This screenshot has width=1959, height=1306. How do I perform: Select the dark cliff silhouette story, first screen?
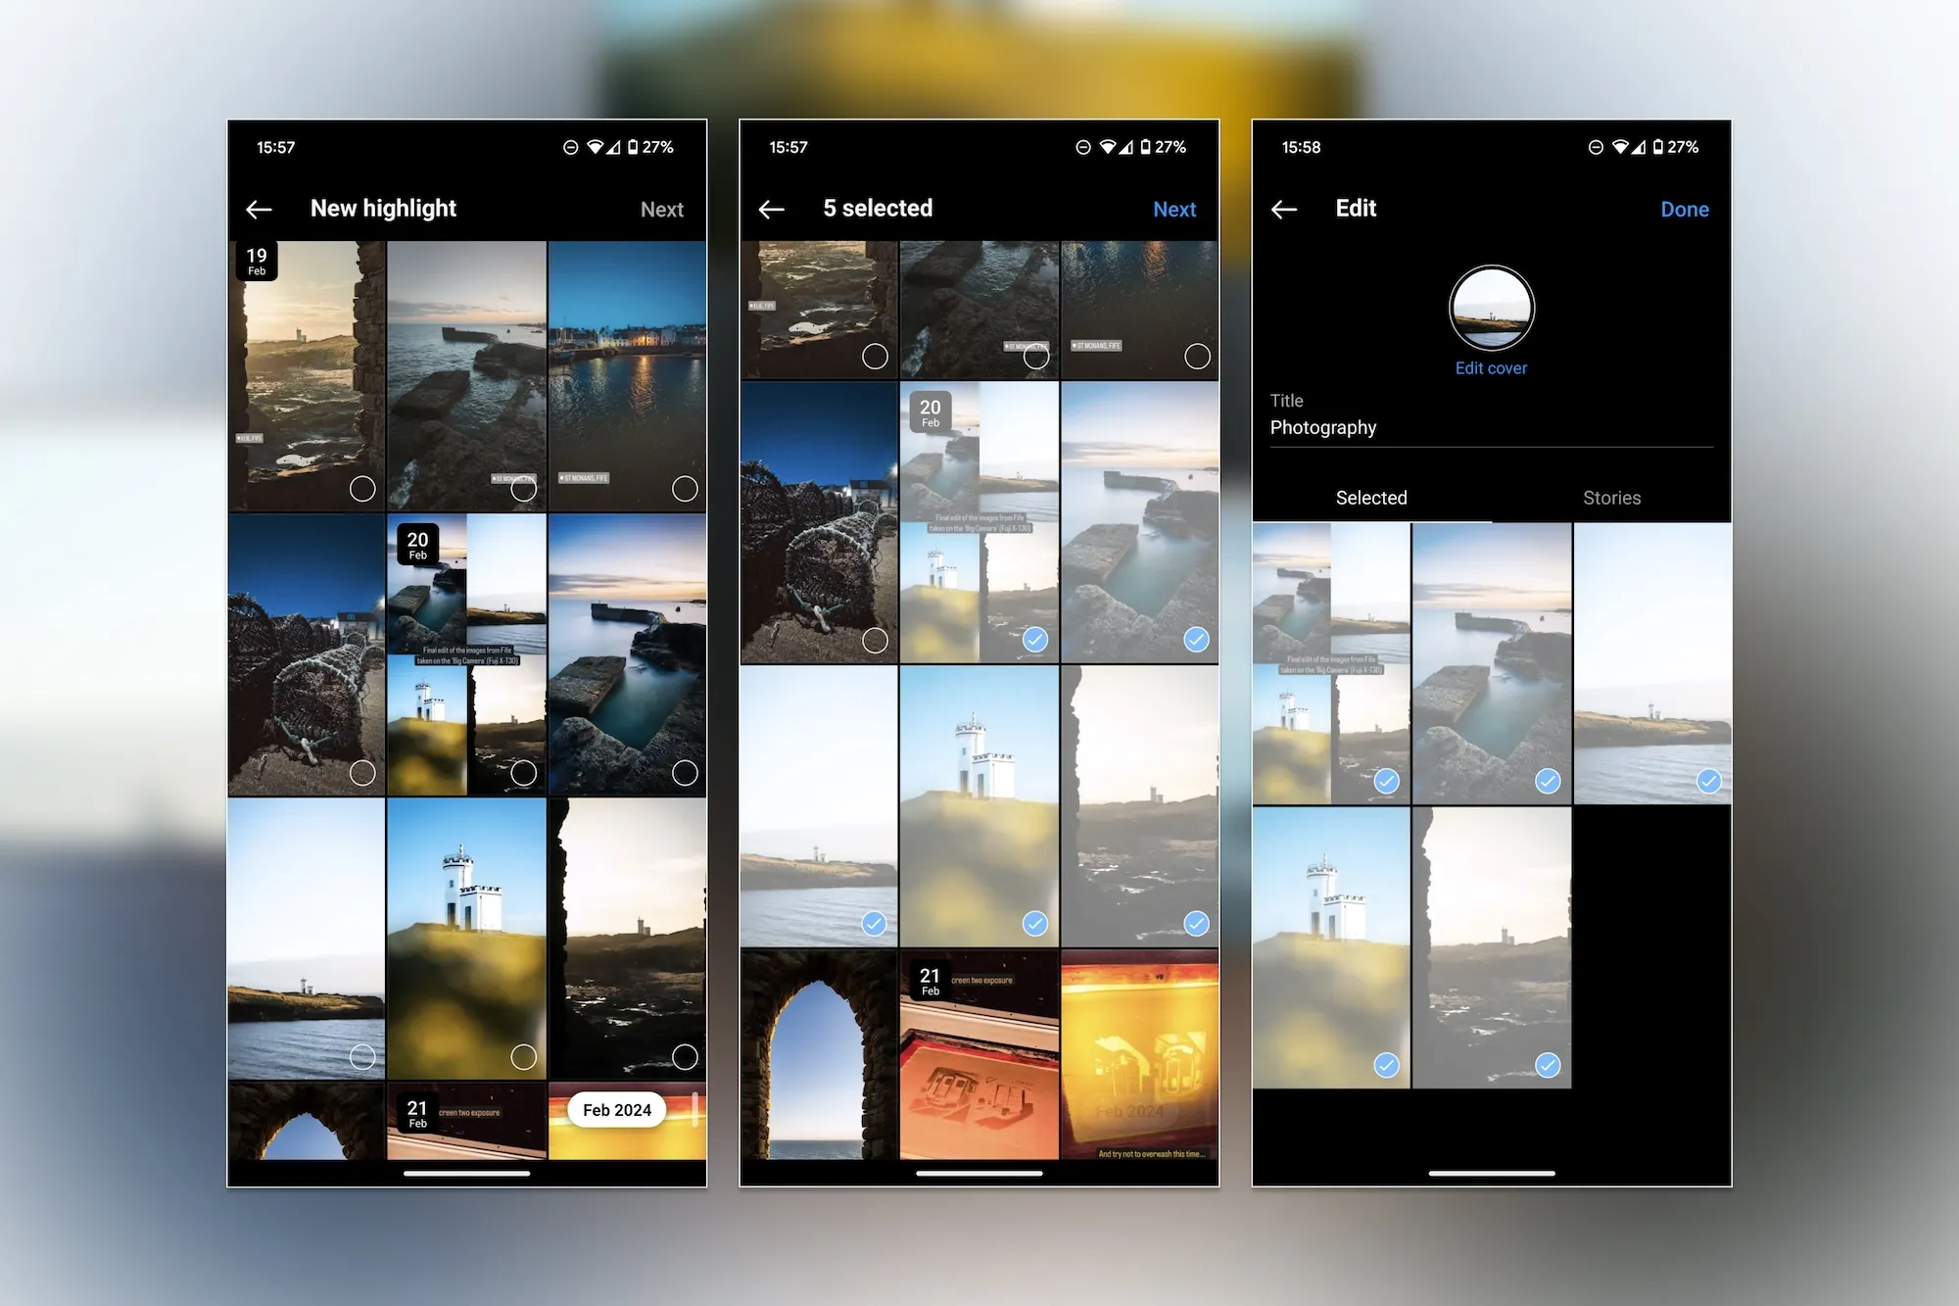(685, 1057)
